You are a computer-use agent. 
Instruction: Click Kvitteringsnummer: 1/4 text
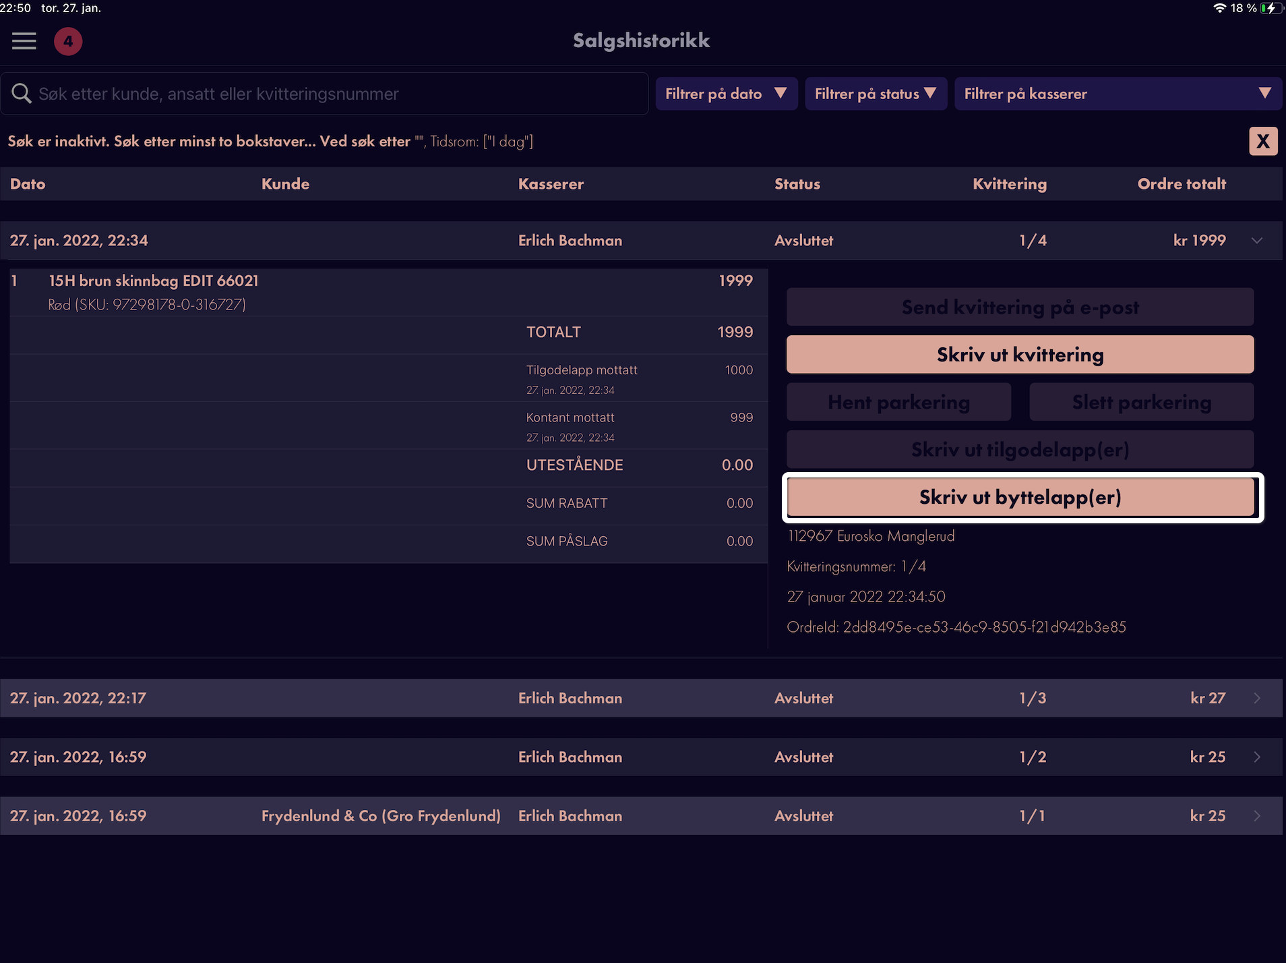(856, 566)
